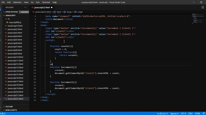
Task: Open errors and warnings status indicator
Action: [3, 113]
